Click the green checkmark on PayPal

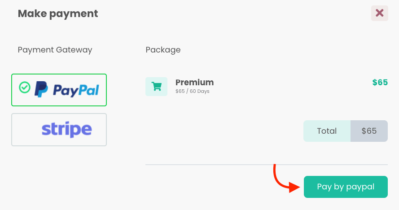pyautogui.click(x=25, y=87)
